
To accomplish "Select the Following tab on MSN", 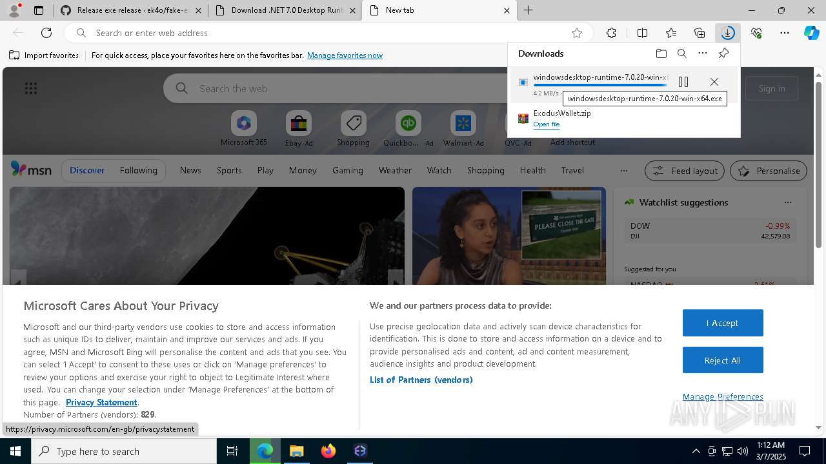I will click(x=138, y=170).
